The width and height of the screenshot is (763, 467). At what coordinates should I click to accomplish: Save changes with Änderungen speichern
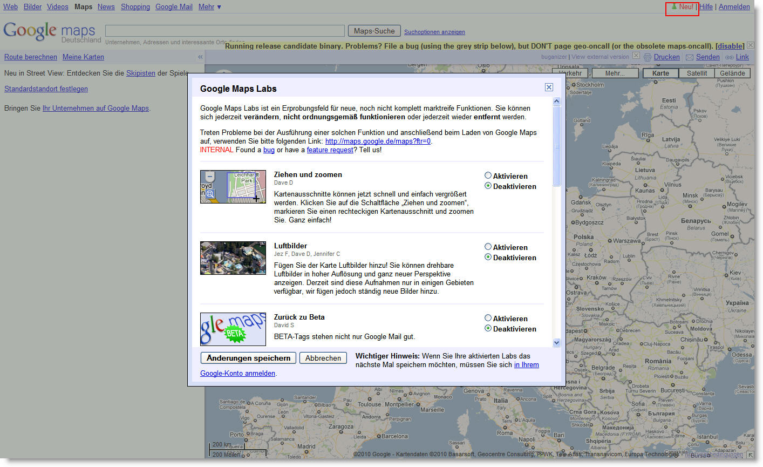click(248, 358)
